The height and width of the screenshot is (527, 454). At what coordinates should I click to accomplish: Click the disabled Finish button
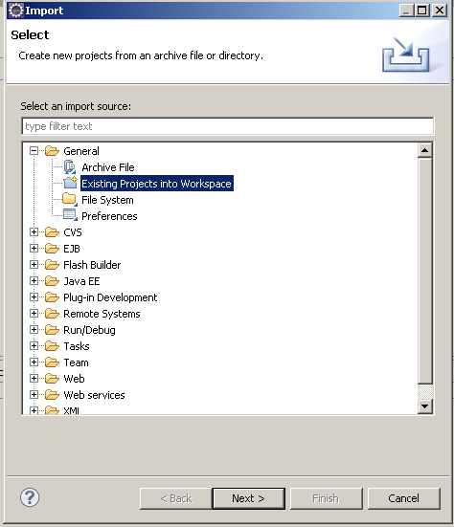326,498
